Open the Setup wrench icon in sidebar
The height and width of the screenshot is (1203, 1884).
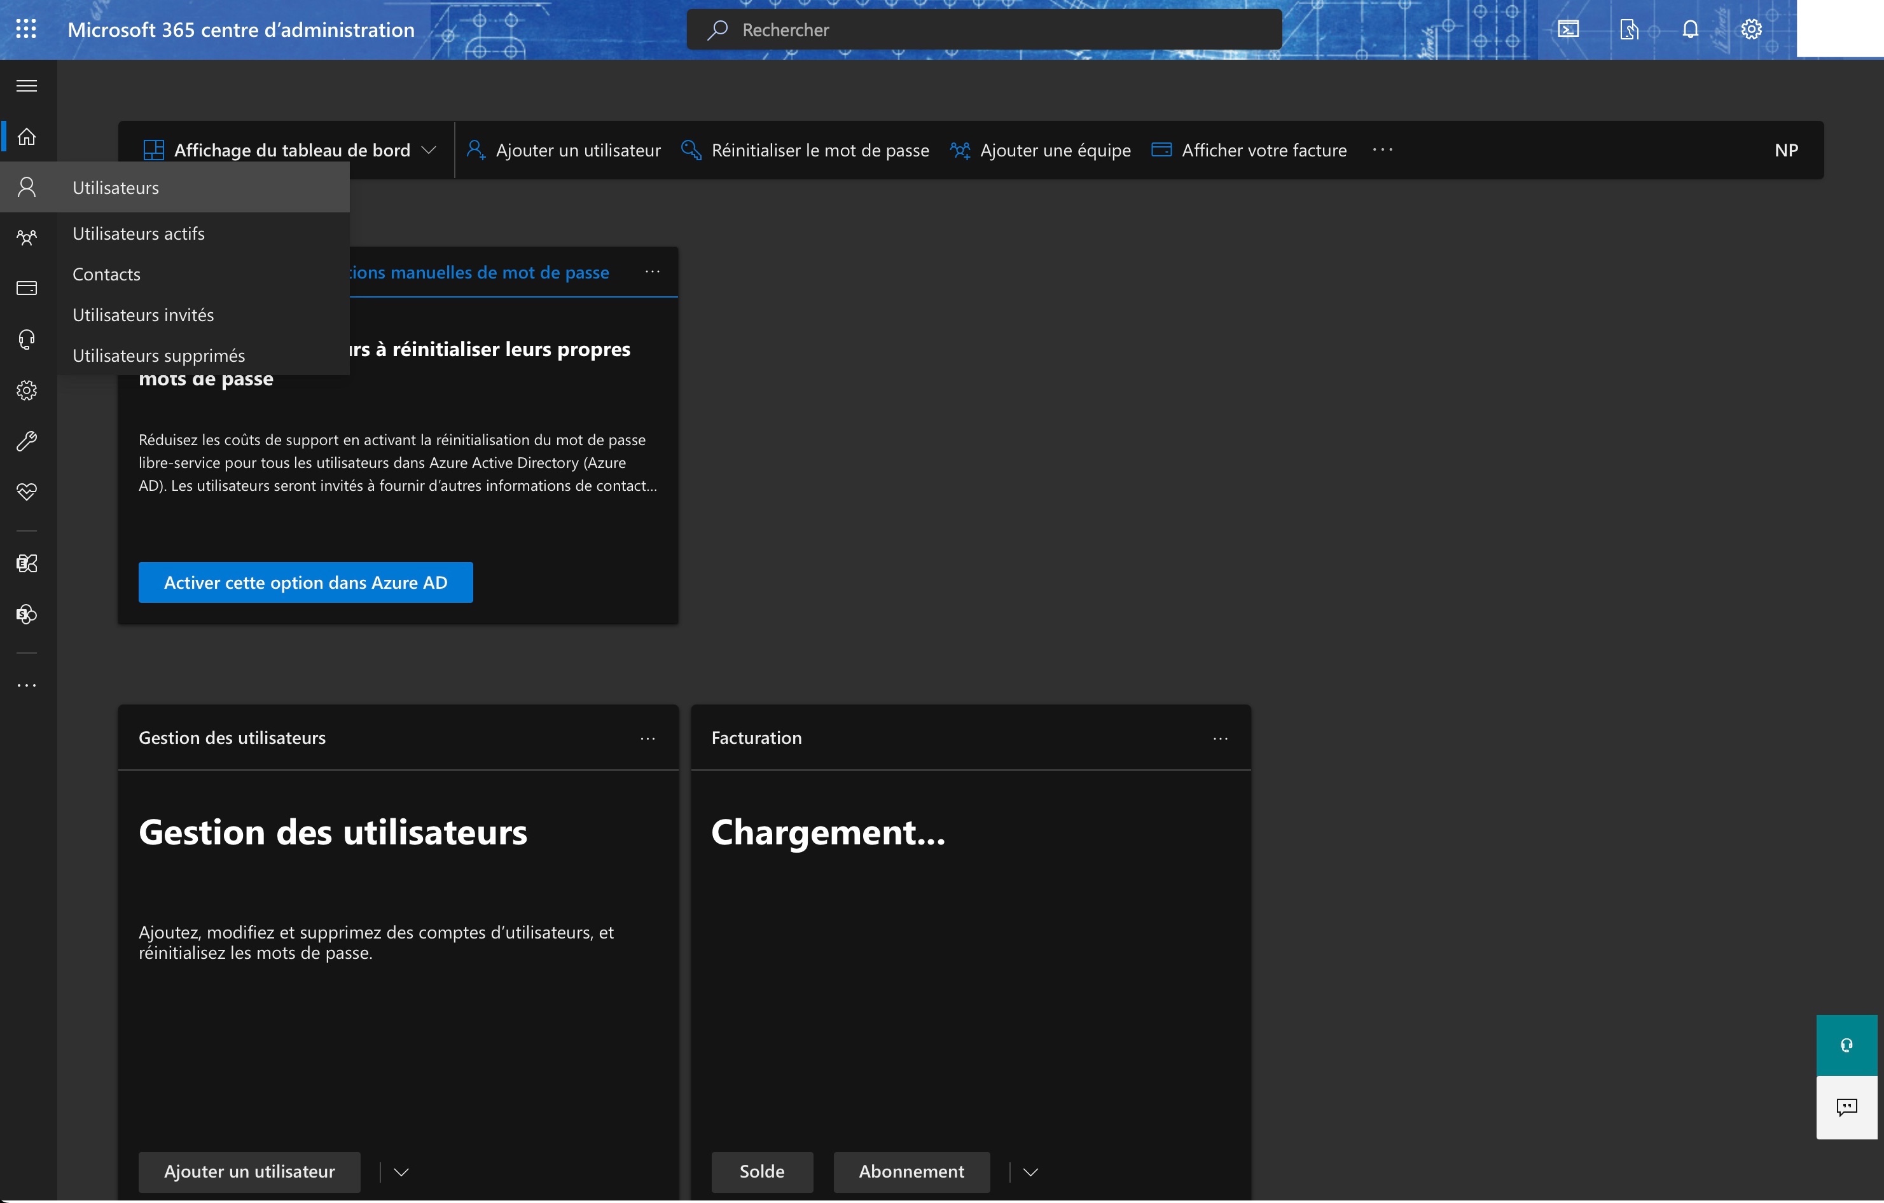tap(27, 441)
